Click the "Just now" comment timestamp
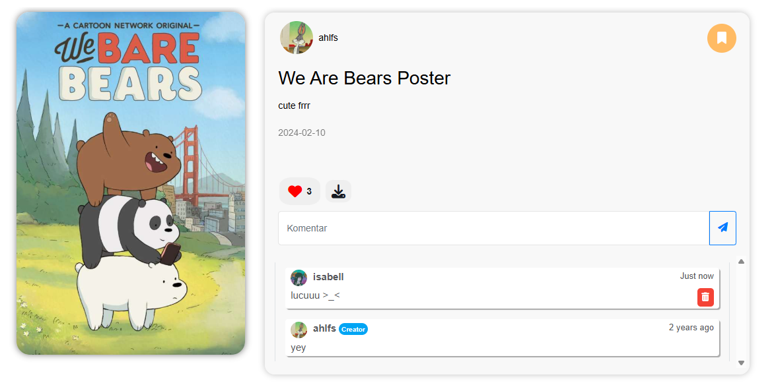The image size is (774, 389). [x=697, y=276]
